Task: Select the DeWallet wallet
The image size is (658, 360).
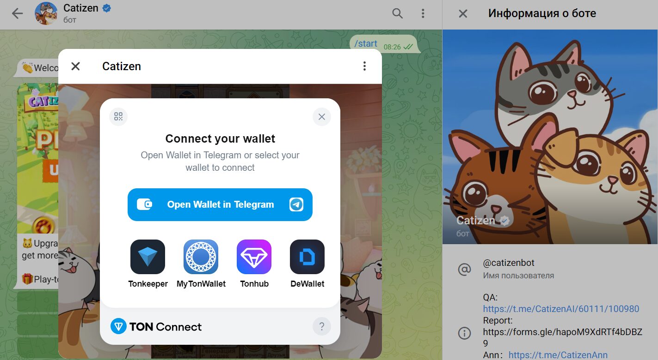Action: [x=307, y=264]
